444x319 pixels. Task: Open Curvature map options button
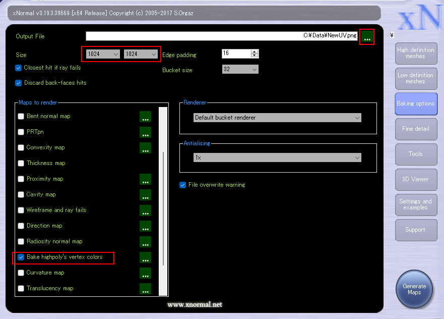tap(145, 273)
